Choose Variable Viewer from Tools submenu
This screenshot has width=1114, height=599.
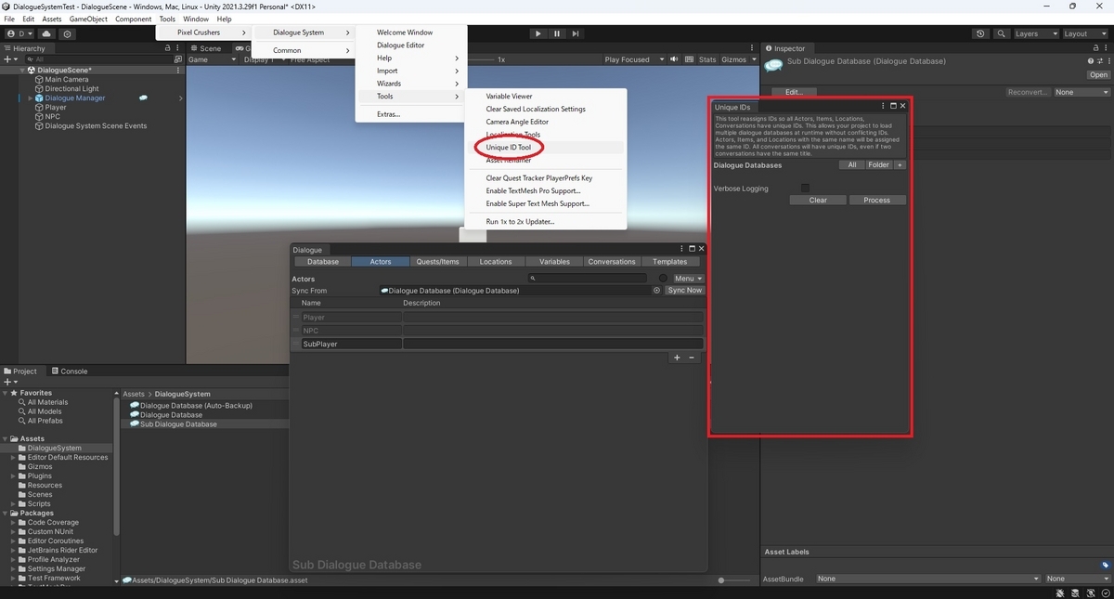pos(509,96)
